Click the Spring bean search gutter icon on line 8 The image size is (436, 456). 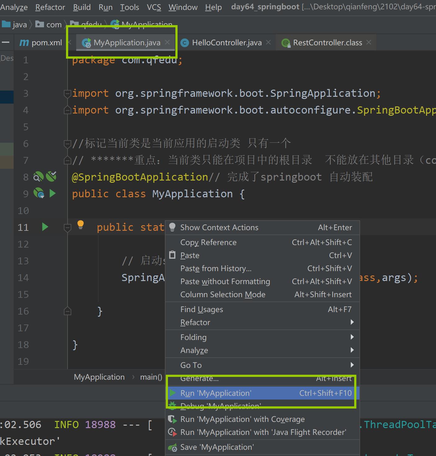[x=38, y=177]
